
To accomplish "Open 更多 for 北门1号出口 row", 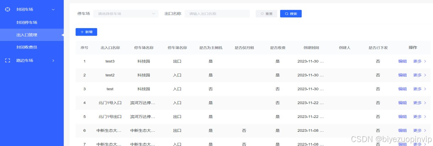I will [419, 117].
